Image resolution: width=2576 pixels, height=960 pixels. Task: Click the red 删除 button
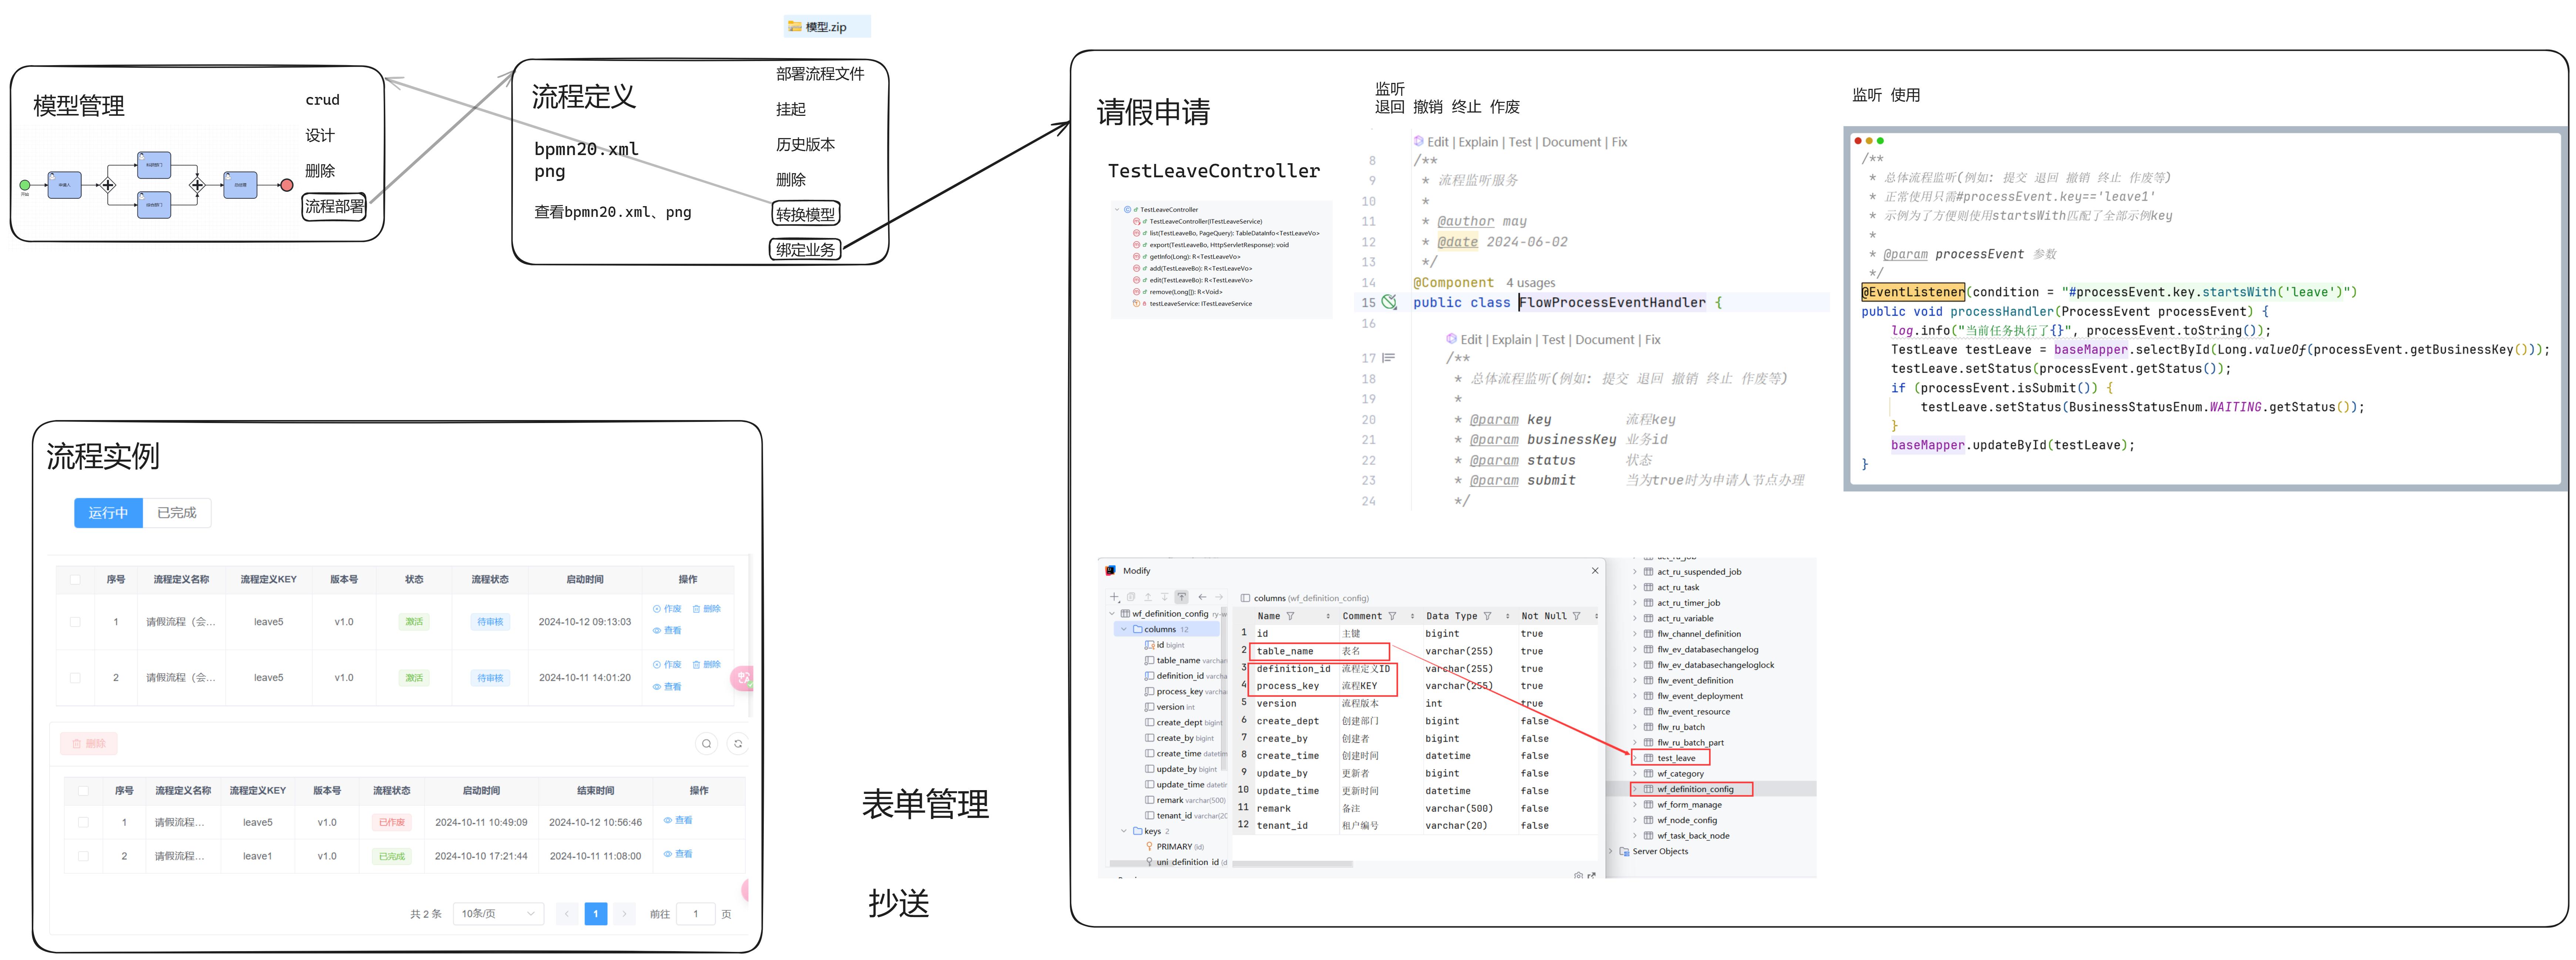coord(89,743)
